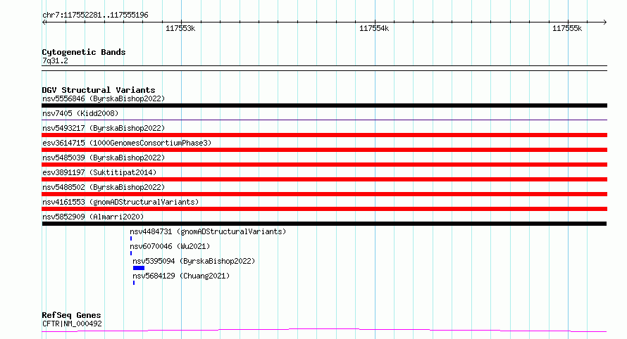Select variant label nsv5395094 (ByrskaBishop2022)

point(194,262)
